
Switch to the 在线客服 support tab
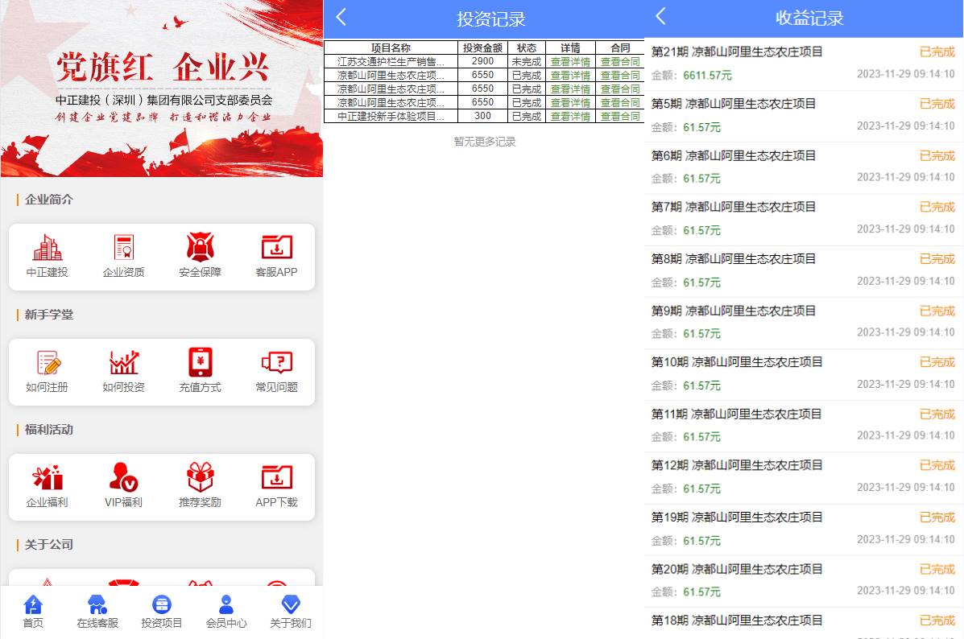tap(97, 612)
